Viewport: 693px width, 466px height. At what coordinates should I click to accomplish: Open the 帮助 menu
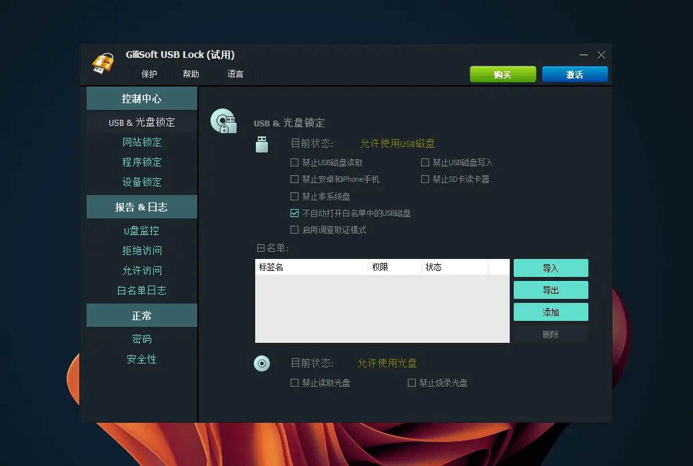coord(191,74)
